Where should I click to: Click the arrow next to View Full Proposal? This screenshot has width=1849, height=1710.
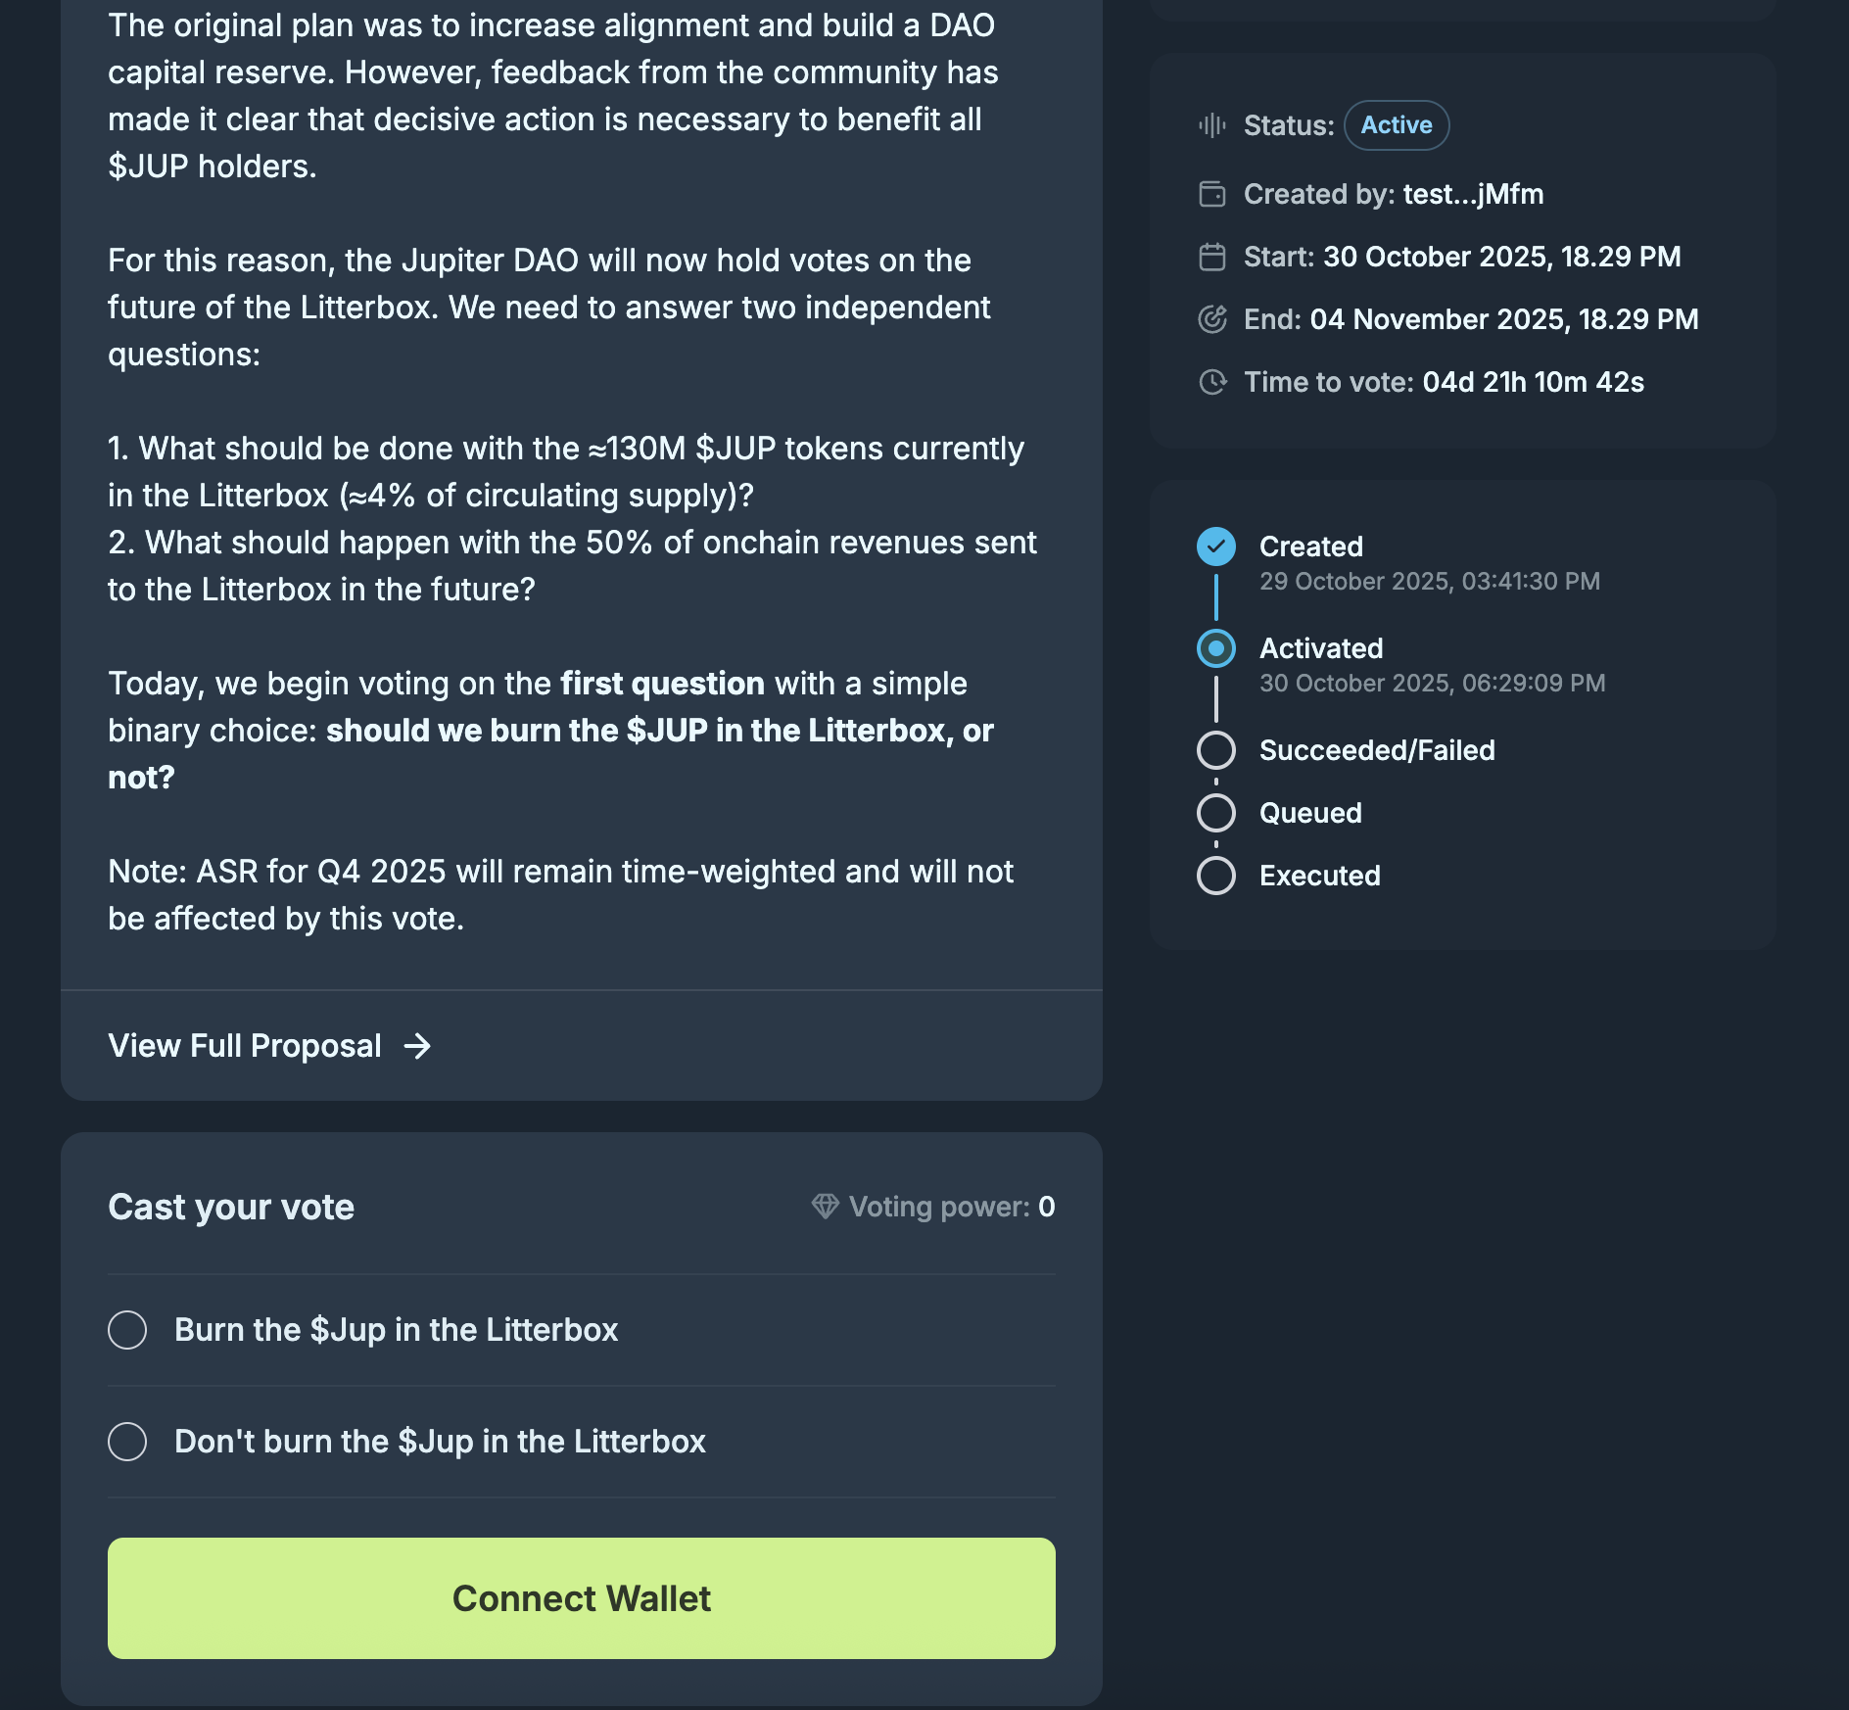pyautogui.click(x=418, y=1046)
